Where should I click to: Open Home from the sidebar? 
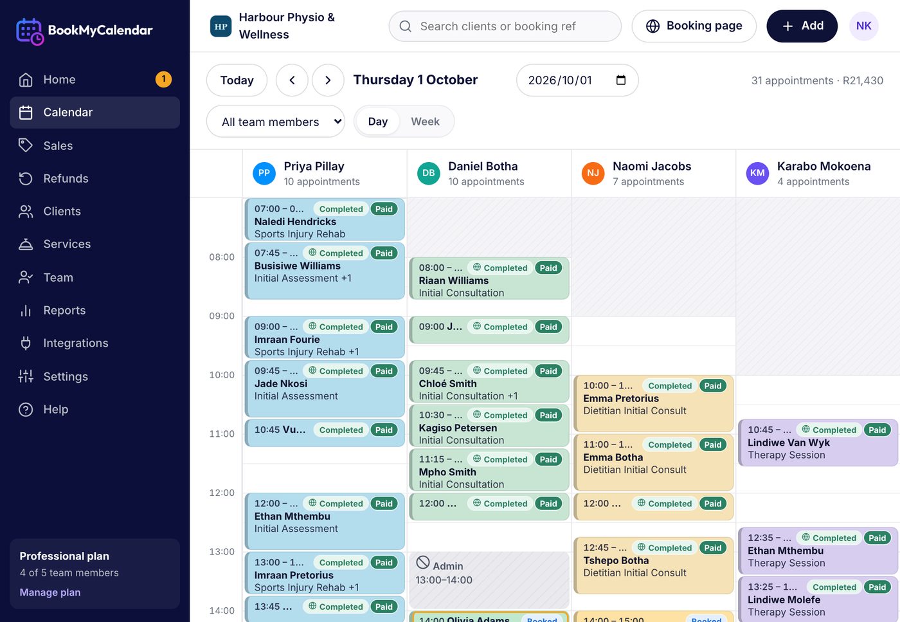[x=94, y=80]
